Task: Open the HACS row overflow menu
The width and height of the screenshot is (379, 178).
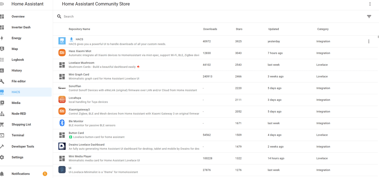Action: pyautogui.click(x=369, y=41)
